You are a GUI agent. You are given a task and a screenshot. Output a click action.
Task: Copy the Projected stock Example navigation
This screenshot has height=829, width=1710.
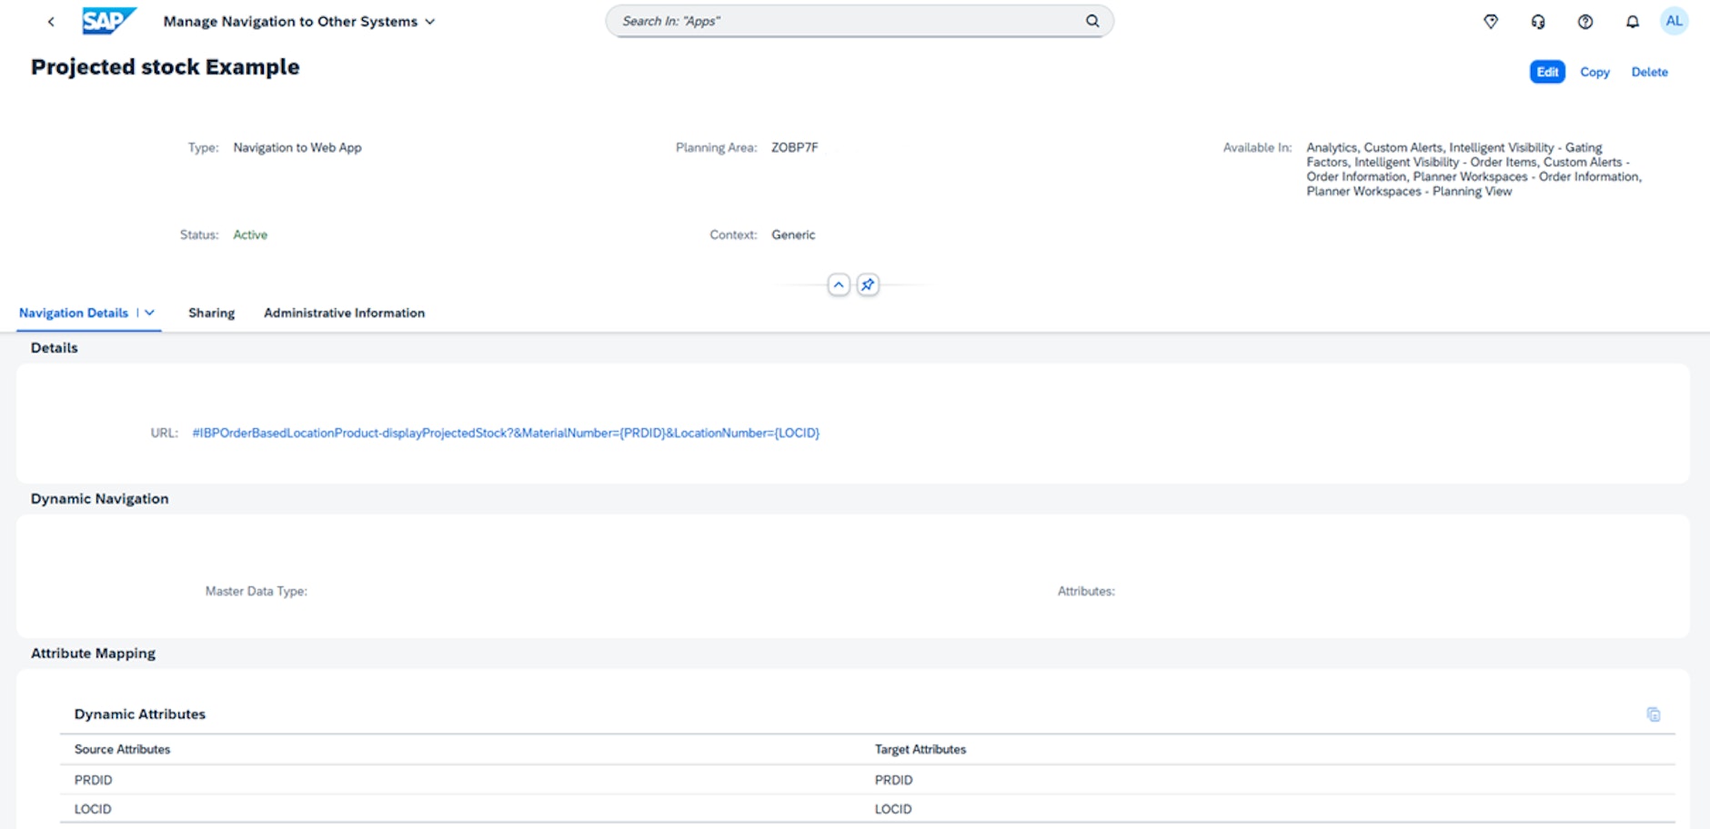tap(1594, 72)
